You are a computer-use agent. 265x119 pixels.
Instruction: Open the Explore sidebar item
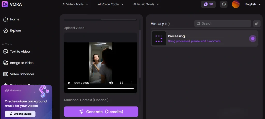(x=12, y=31)
